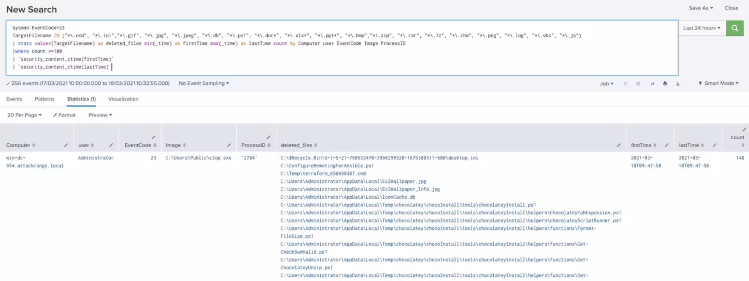
Task: Share the search job via arrow icon
Action: coord(652,83)
